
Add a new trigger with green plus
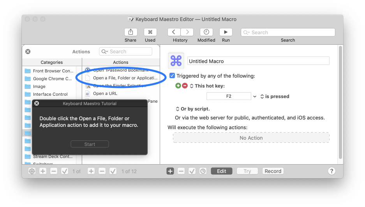pos(178,86)
